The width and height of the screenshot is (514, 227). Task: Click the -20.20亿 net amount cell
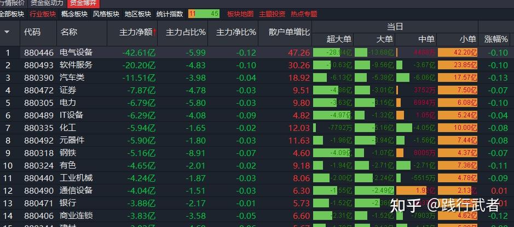point(139,65)
